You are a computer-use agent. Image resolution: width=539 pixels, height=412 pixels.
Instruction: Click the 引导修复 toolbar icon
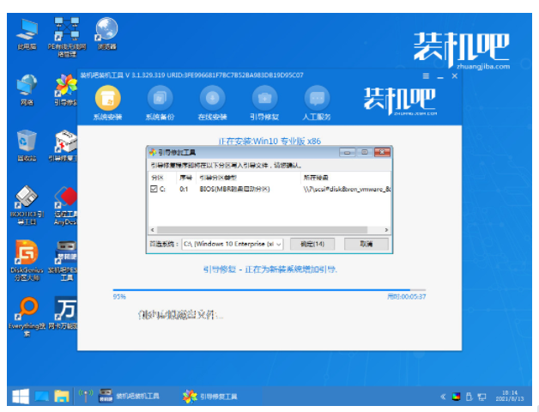tap(263, 98)
